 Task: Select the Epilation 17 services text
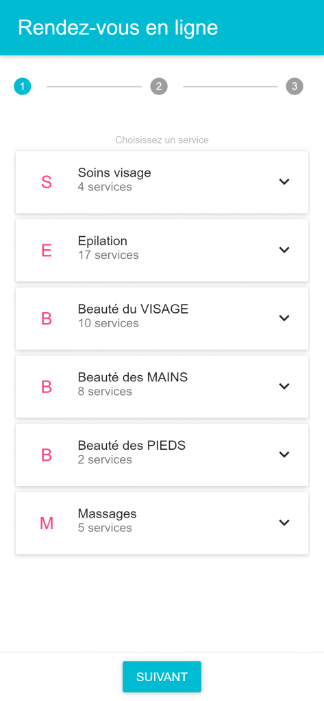point(108,248)
